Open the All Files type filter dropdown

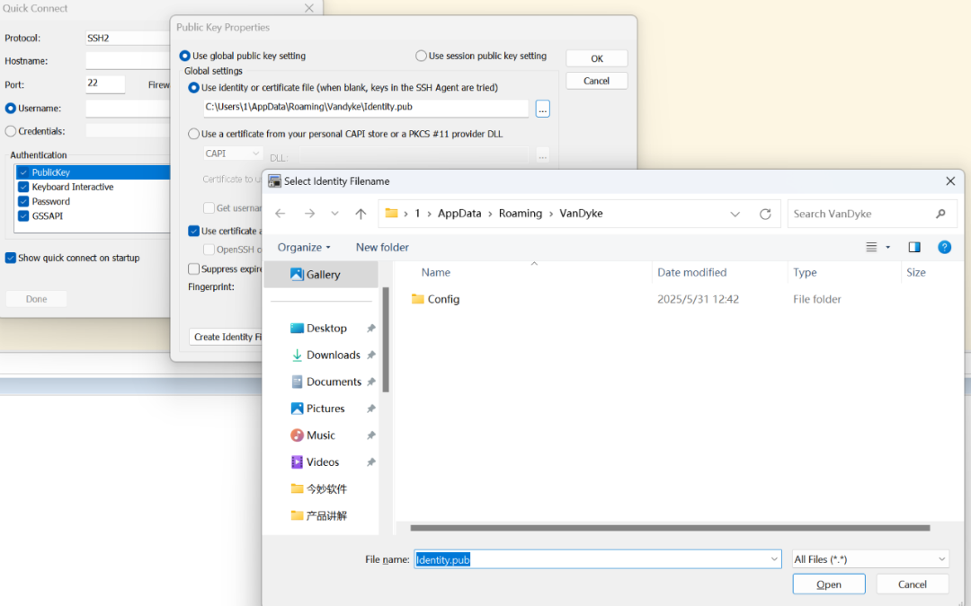pyautogui.click(x=870, y=559)
